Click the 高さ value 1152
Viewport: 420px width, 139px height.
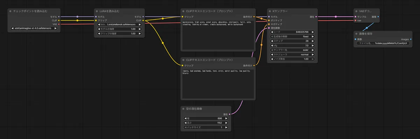[219, 123]
